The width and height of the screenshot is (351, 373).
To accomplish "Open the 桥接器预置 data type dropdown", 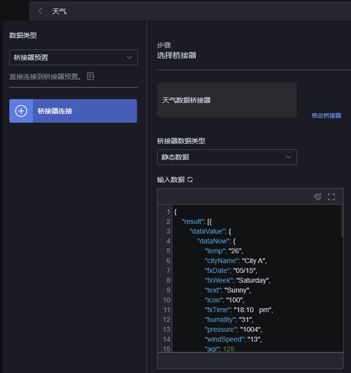I will click(x=74, y=57).
